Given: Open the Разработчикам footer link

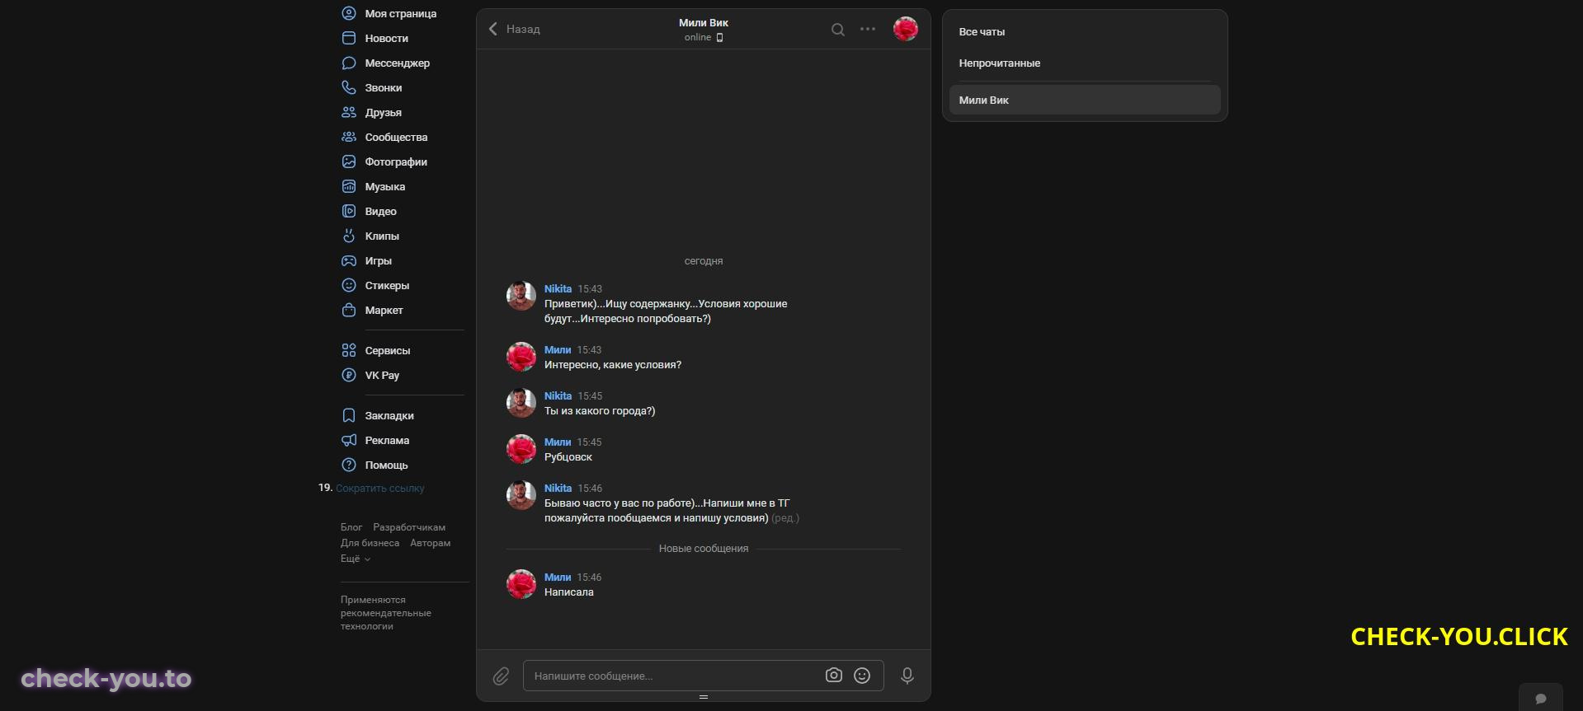Looking at the screenshot, I should tap(409, 527).
